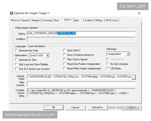
Task: Expand the Optimization level dropdown
Action: coord(47,55)
